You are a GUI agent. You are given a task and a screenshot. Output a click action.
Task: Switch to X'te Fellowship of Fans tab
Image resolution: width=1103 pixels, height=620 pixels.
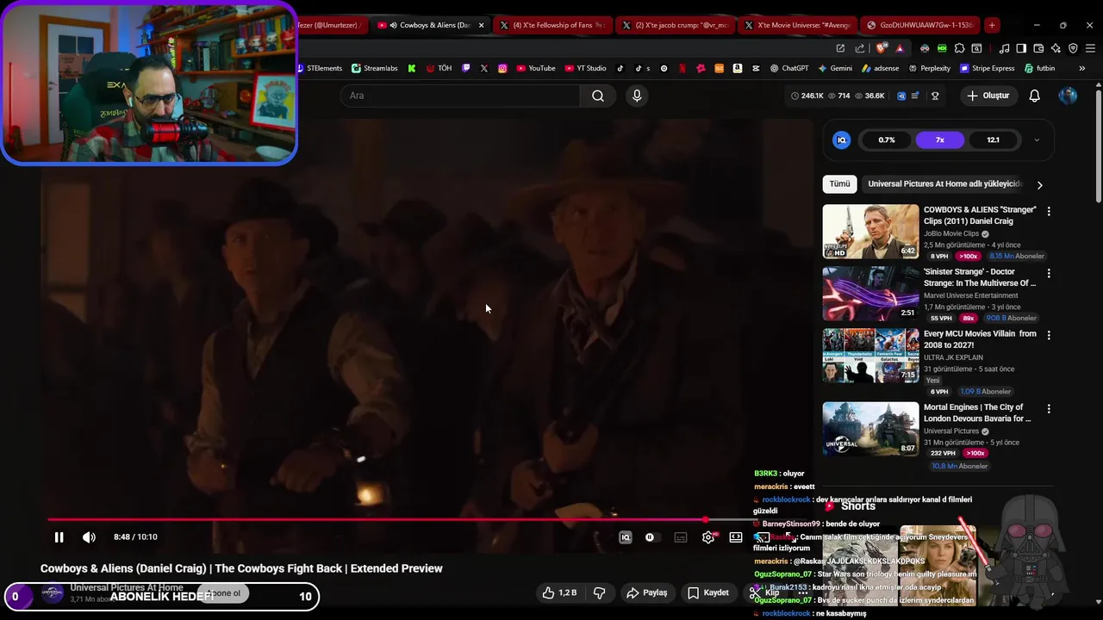[x=555, y=25]
